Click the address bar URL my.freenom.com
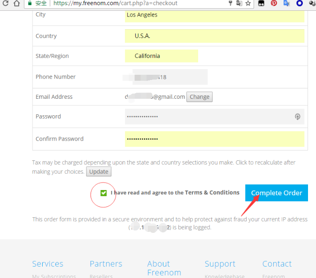 116,3
